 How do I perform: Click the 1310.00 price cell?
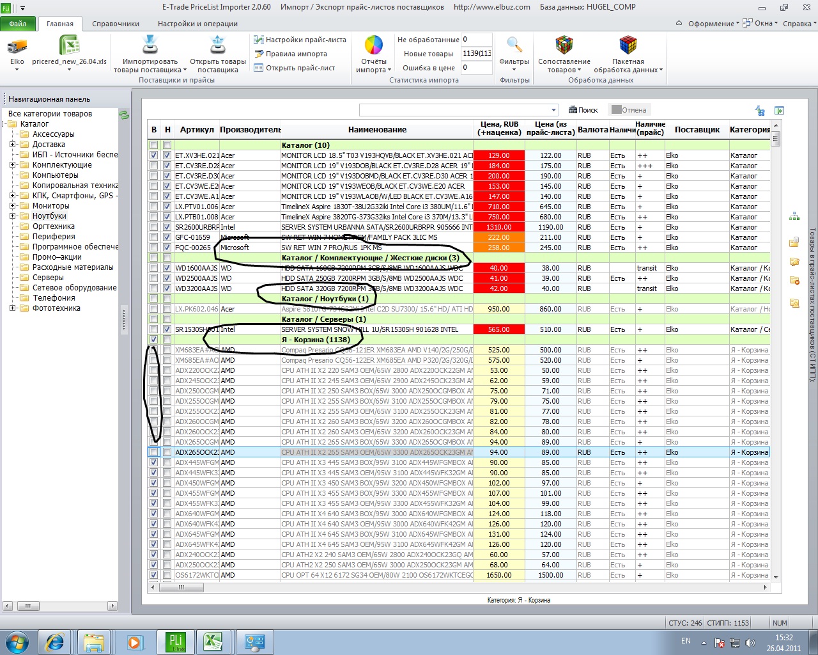(x=499, y=227)
